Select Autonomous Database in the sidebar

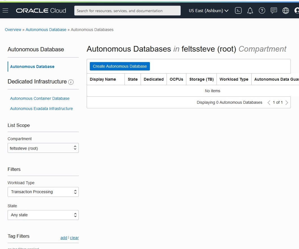coord(32,67)
